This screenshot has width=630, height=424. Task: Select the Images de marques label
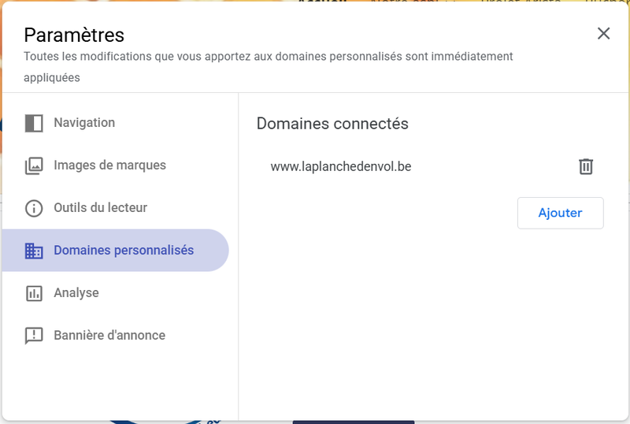point(109,166)
